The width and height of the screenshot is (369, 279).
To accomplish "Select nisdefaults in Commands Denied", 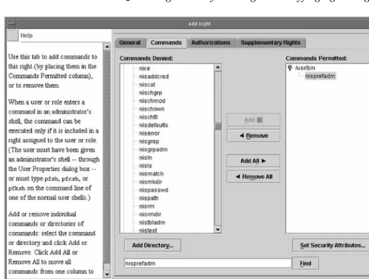I will tap(154, 125).
